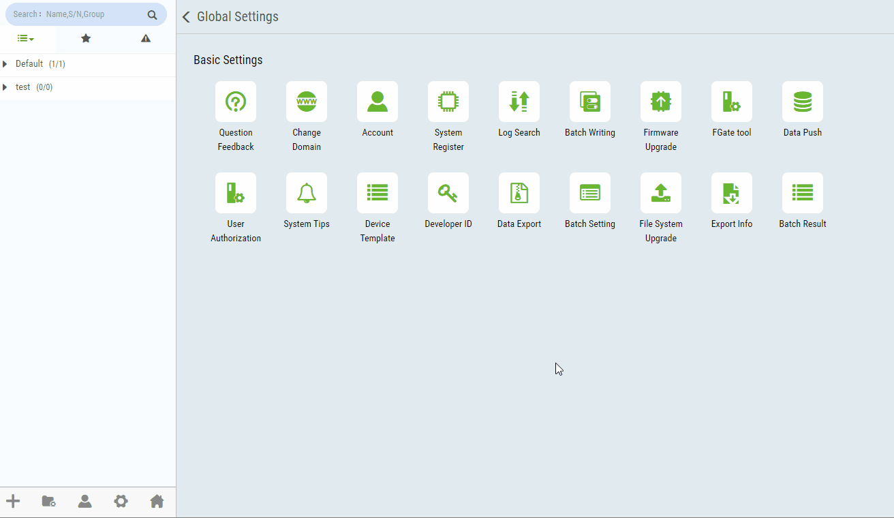894x518 pixels.
Task: Open the Log Search tool
Action: click(x=519, y=102)
